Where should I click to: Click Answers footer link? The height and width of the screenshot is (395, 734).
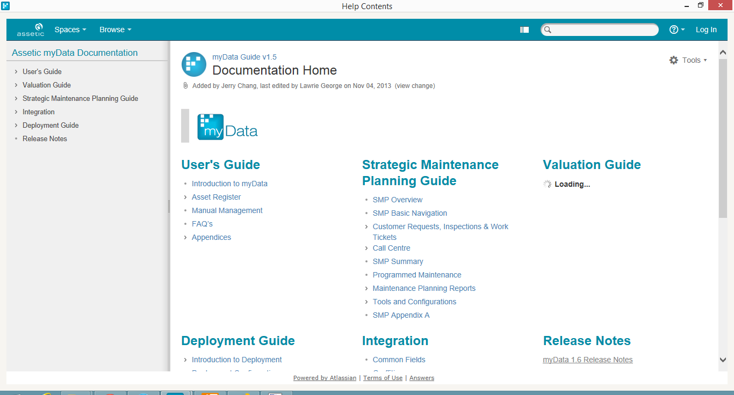pos(422,378)
